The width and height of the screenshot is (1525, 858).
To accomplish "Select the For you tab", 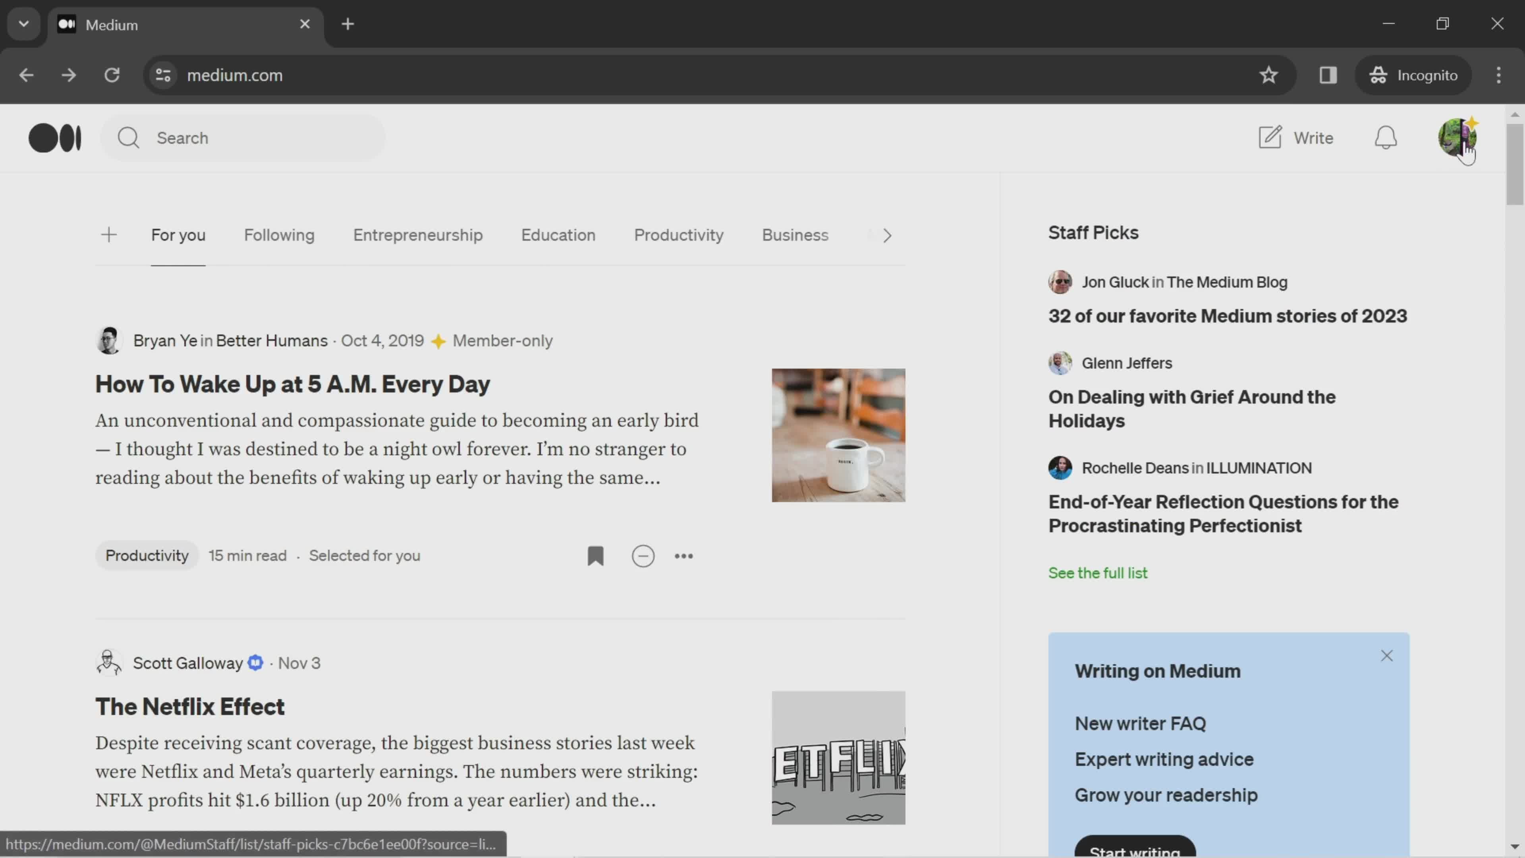I will tap(178, 235).
